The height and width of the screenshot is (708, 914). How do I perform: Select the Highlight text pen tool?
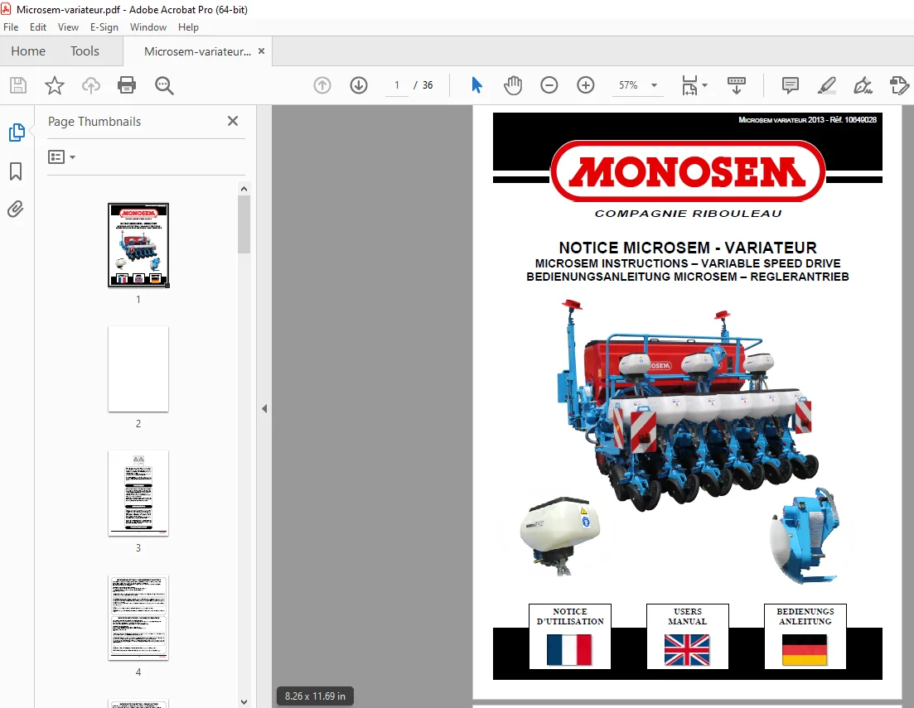click(826, 85)
